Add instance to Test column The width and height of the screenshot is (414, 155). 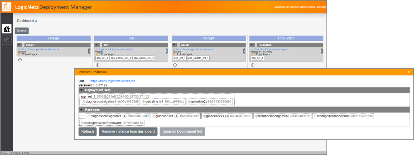[98, 65]
